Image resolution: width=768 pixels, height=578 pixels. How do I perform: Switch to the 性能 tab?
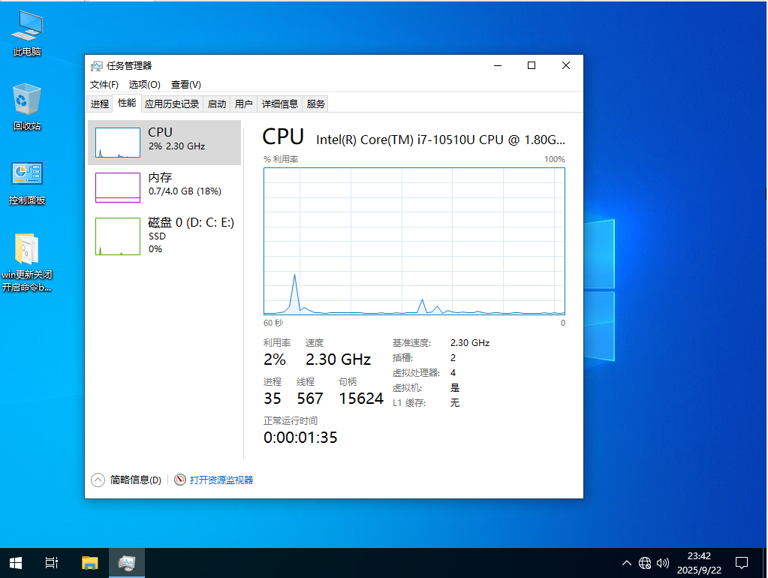(x=127, y=103)
